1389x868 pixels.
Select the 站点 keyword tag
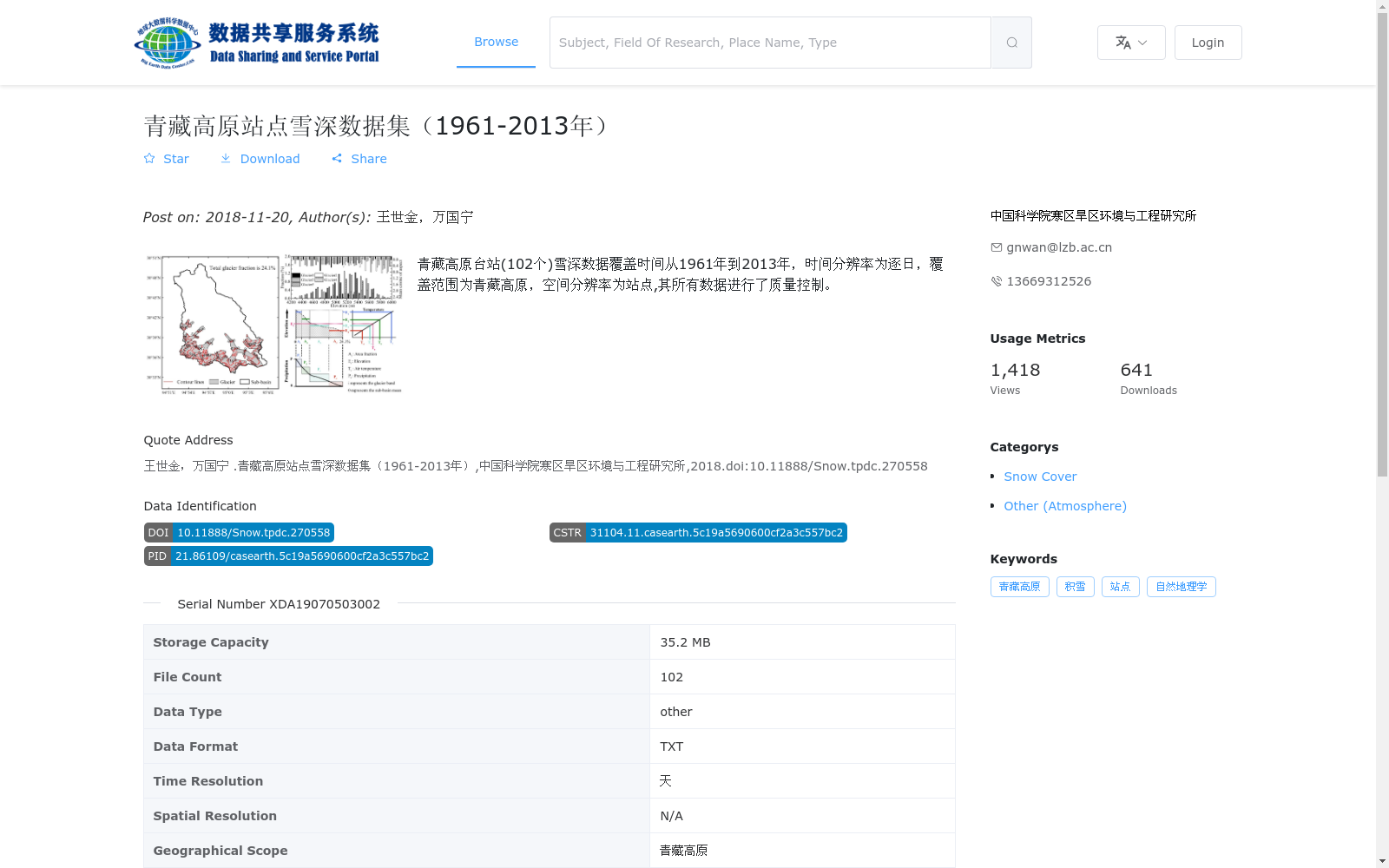click(x=1121, y=587)
